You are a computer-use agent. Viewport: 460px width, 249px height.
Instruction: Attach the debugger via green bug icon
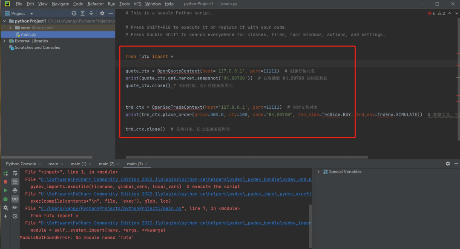6,199
